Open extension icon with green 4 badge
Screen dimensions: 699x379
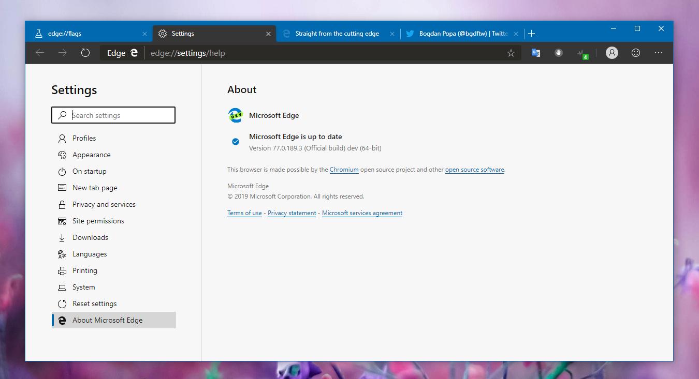(x=582, y=53)
